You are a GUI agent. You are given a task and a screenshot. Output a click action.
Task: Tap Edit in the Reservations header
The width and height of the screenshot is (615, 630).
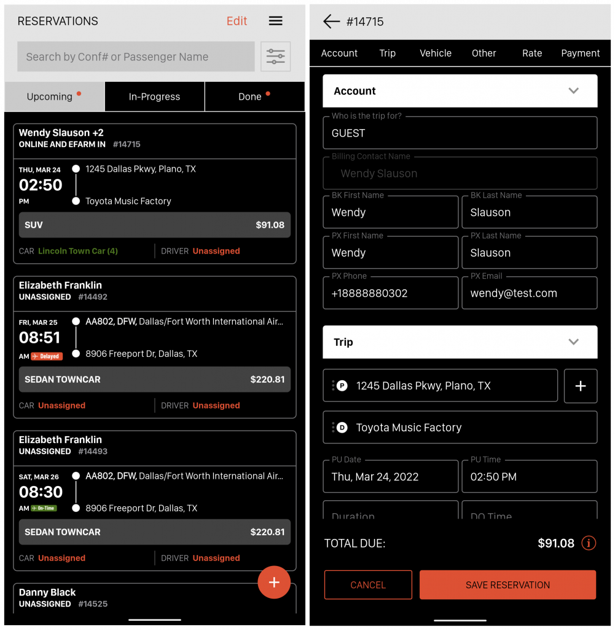tap(237, 21)
